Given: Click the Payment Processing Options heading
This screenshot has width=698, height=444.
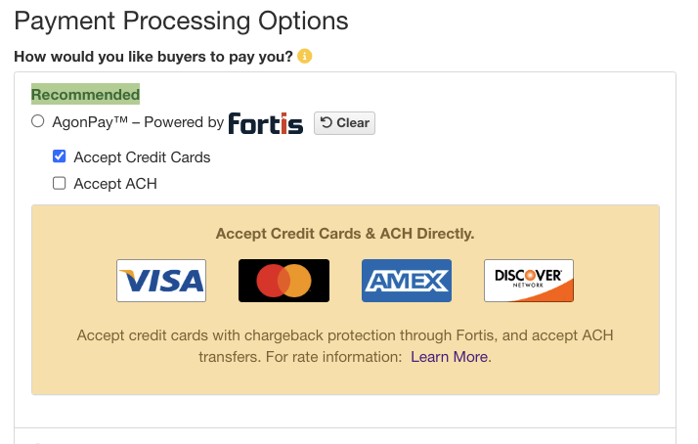Looking at the screenshot, I should click(x=181, y=21).
